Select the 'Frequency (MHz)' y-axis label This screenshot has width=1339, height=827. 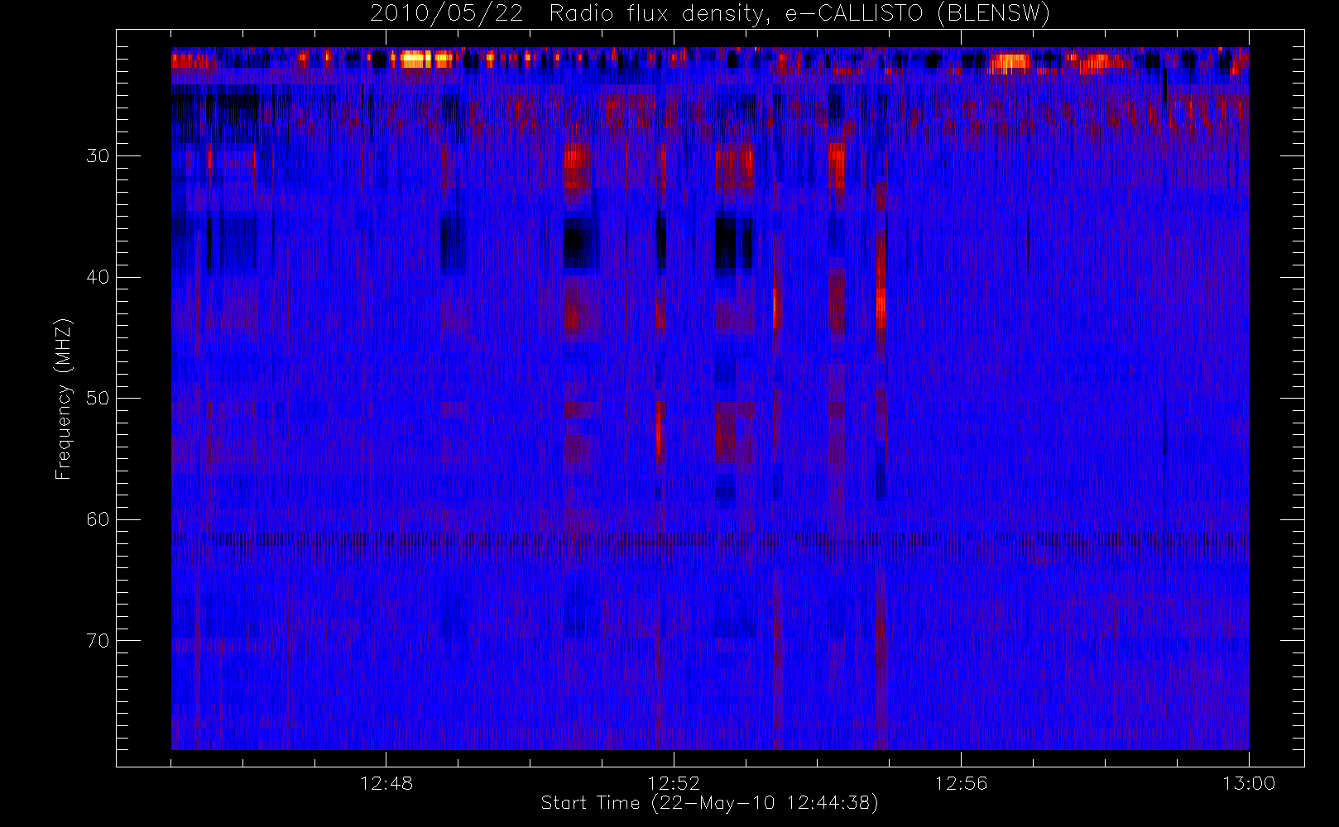[63, 399]
